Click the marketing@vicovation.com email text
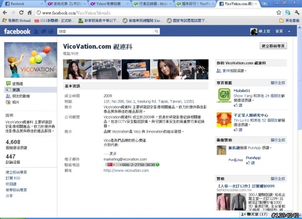 (x=125, y=159)
